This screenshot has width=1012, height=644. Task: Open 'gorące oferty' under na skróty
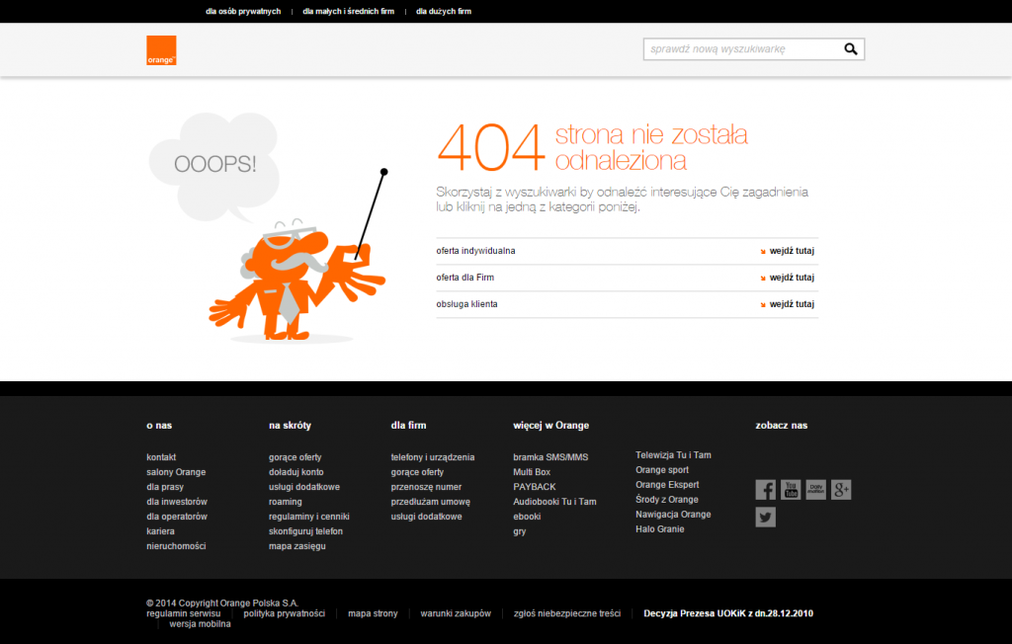[x=295, y=457]
